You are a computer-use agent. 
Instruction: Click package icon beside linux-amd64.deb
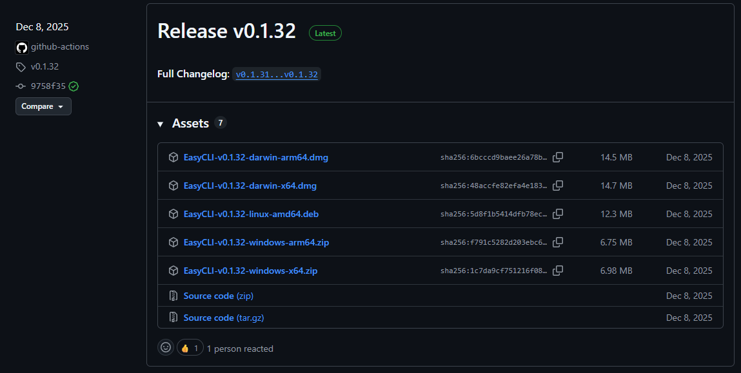(173, 214)
